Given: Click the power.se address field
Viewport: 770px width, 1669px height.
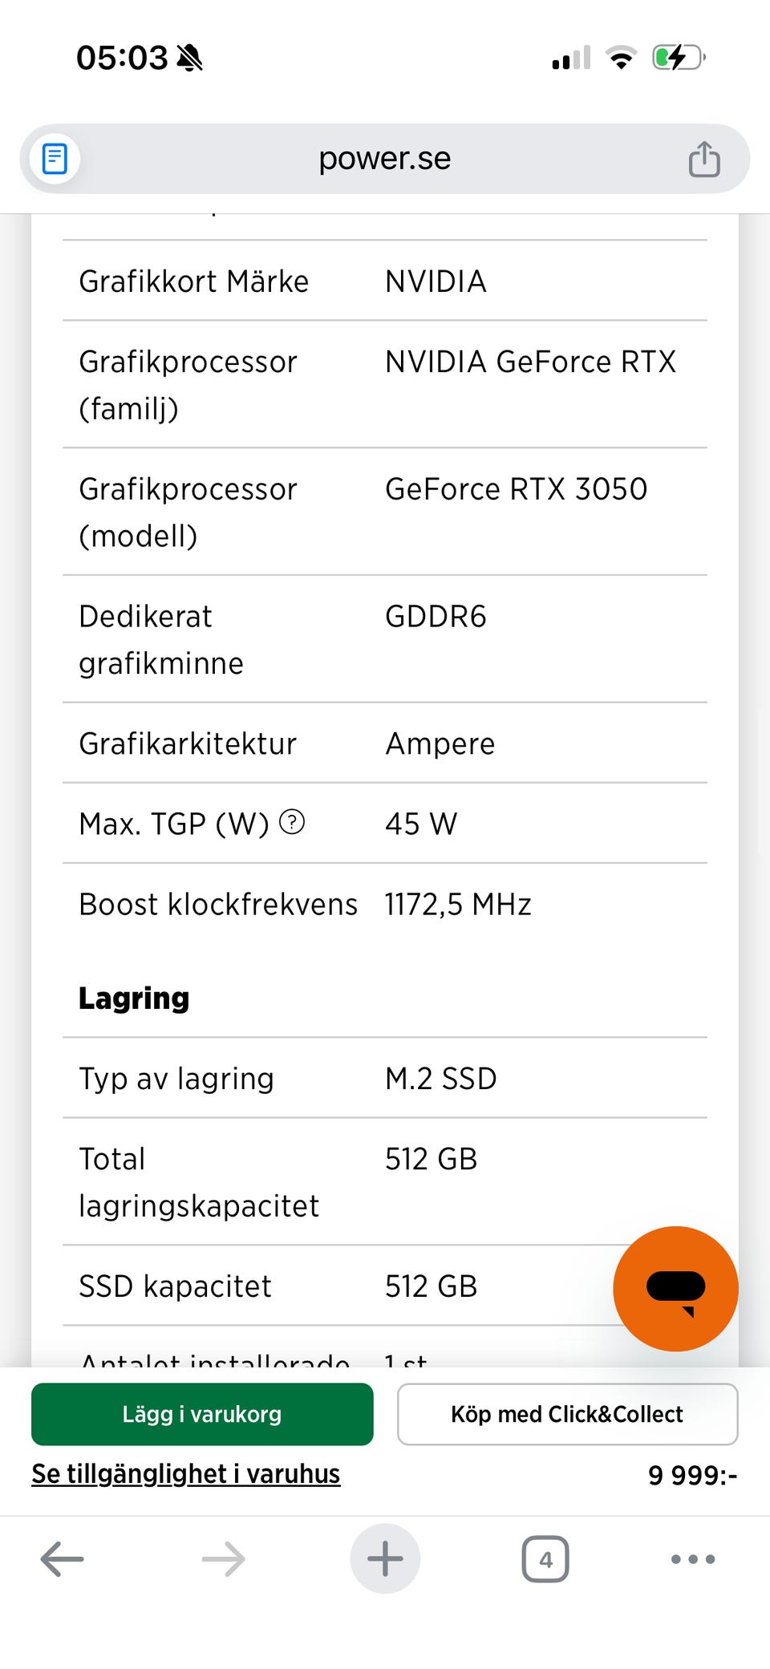Looking at the screenshot, I should point(385,159).
